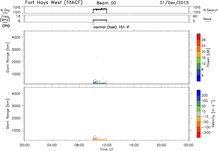Click the date "31/Dec/2015"
This screenshot has width=218, height=151.
[x=174, y=3]
